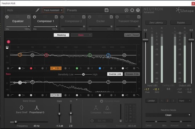Click the Limiter button

tap(151, 101)
